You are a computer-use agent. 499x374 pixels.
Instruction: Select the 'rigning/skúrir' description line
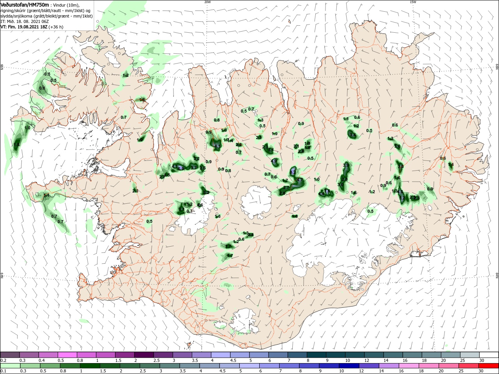tap(46, 11)
